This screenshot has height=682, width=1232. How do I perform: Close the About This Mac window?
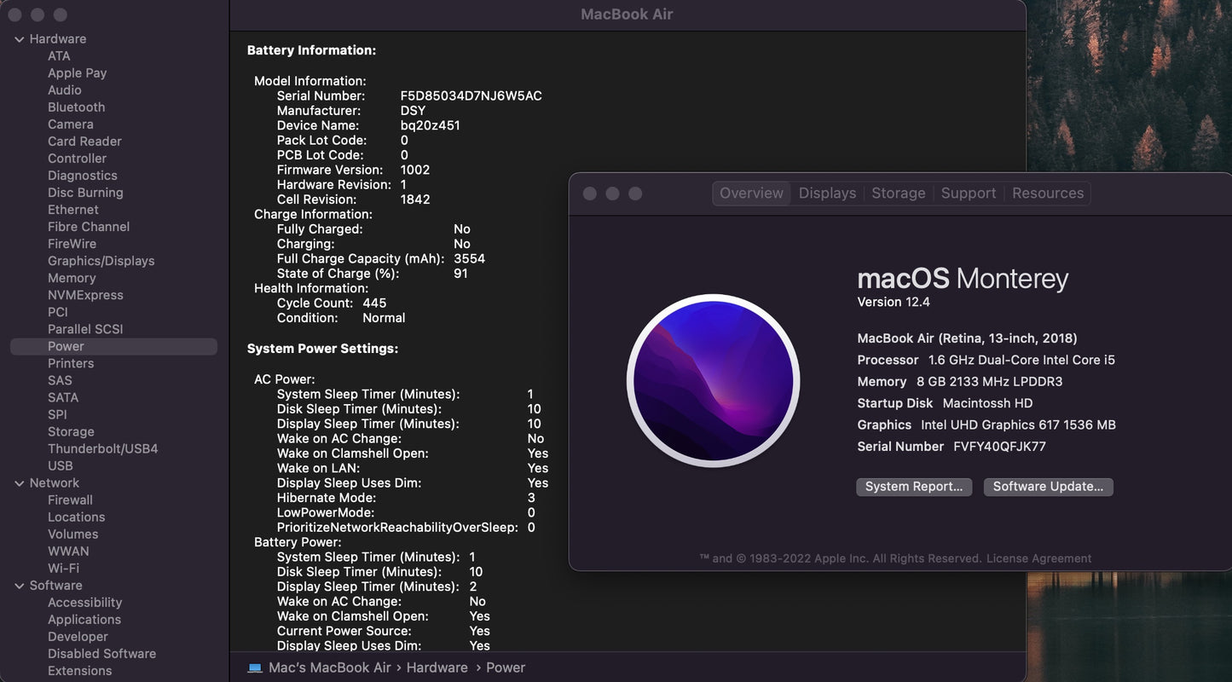tap(590, 194)
